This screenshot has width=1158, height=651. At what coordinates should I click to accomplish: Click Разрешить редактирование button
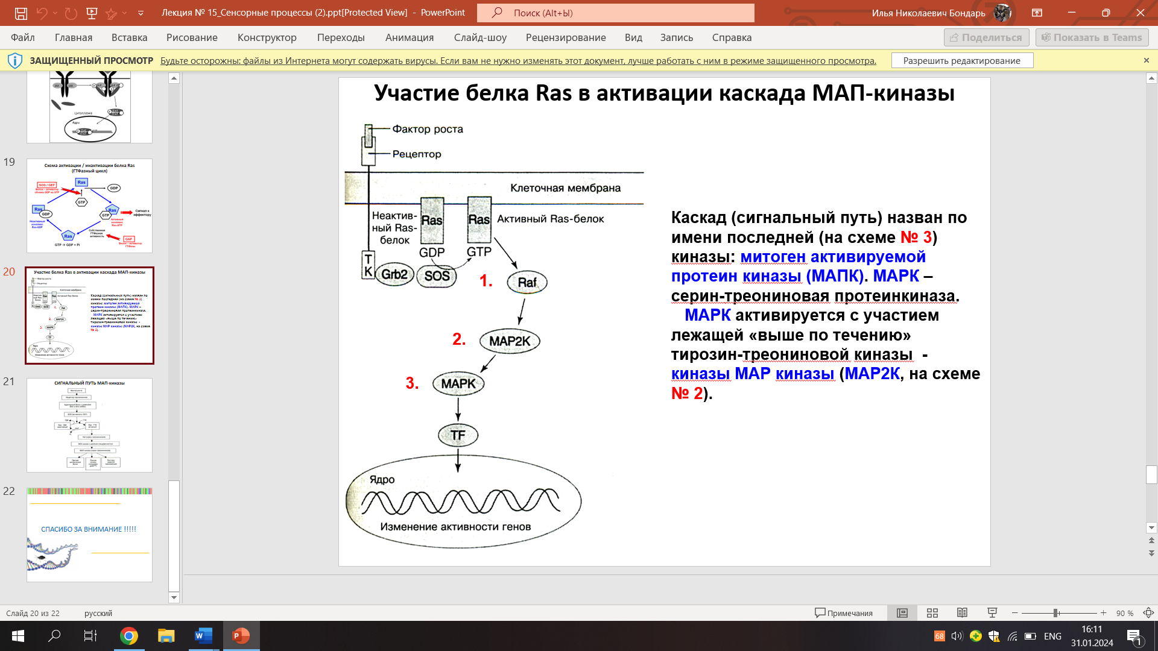click(x=962, y=60)
